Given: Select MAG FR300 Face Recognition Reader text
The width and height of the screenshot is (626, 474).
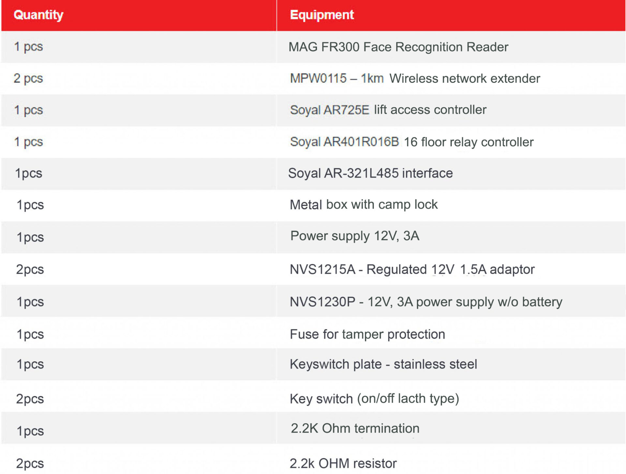Looking at the screenshot, I should pyautogui.click(x=398, y=47).
